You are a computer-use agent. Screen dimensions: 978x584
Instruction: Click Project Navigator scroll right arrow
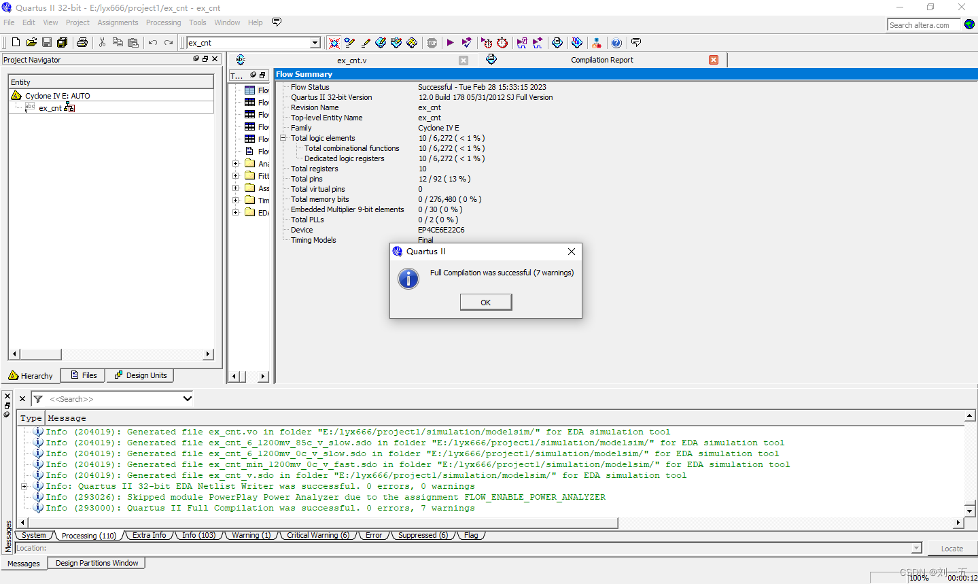208,354
